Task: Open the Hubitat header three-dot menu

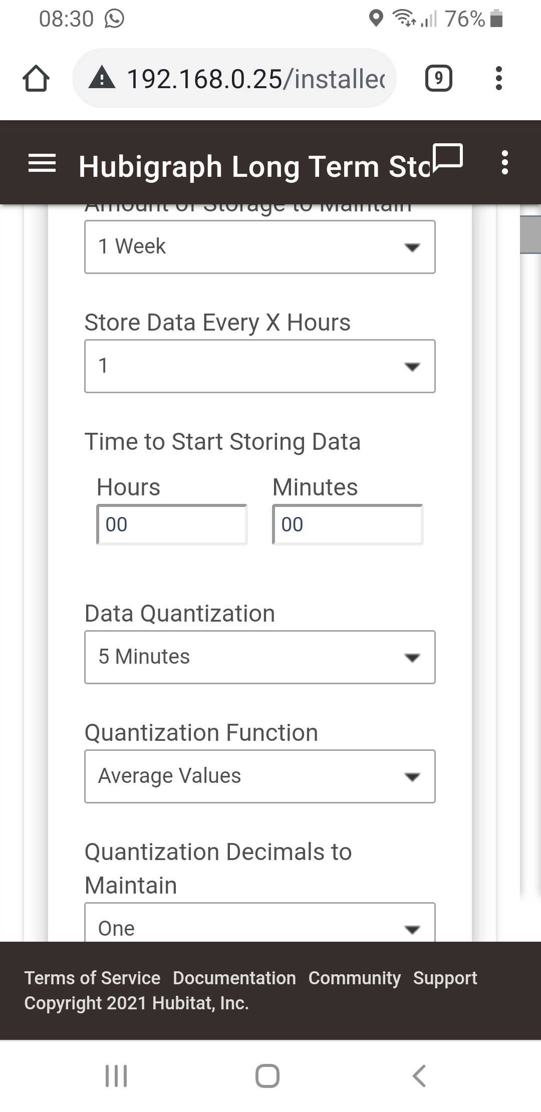Action: 504,163
